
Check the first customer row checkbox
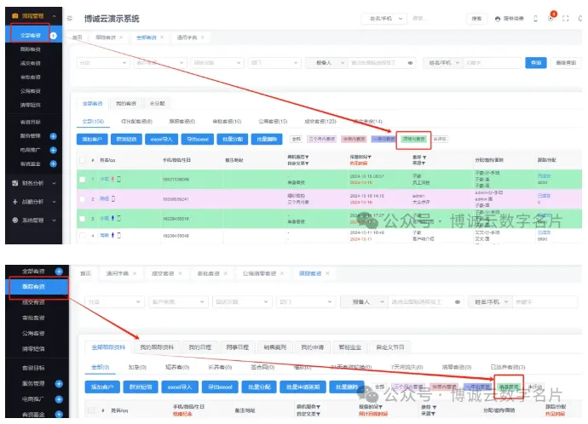point(82,180)
